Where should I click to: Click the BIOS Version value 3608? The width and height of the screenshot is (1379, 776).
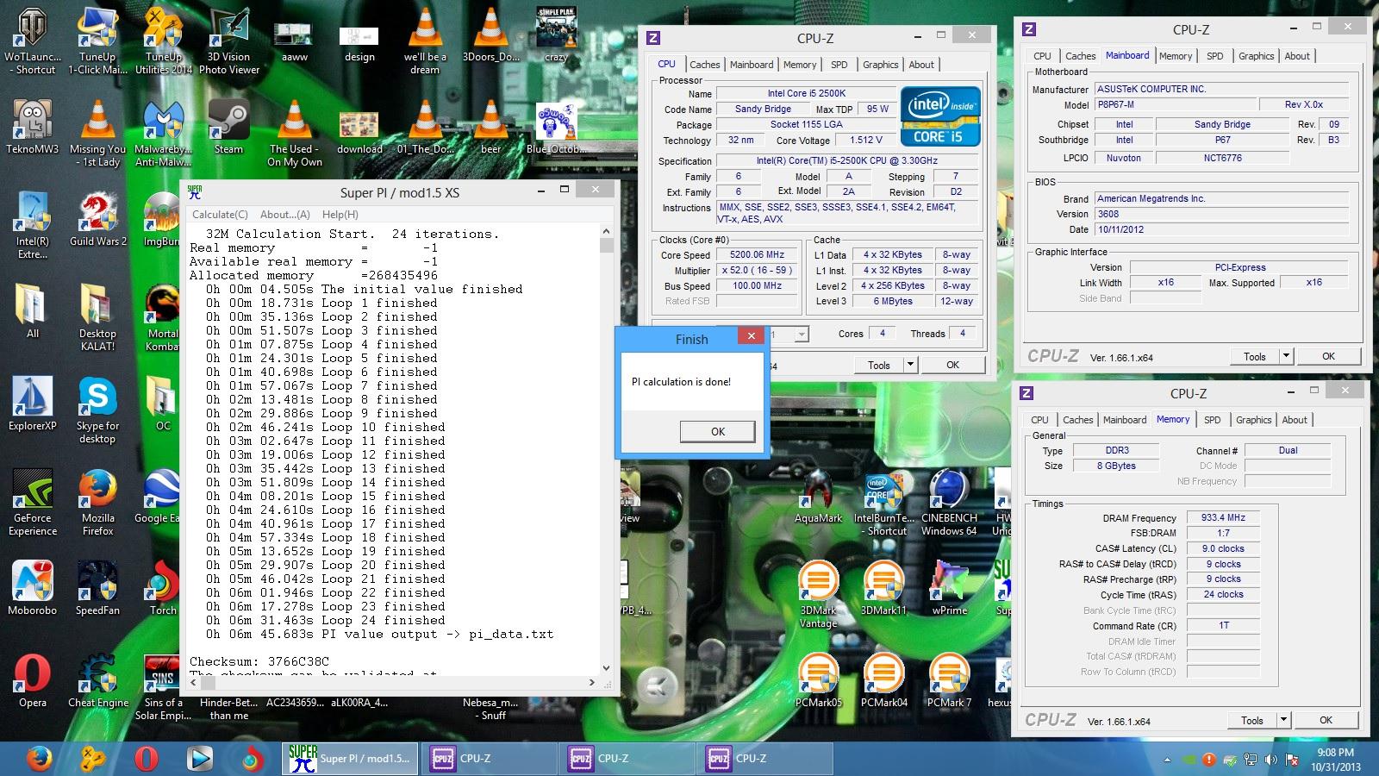pyautogui.click(x=1221, y=214)
